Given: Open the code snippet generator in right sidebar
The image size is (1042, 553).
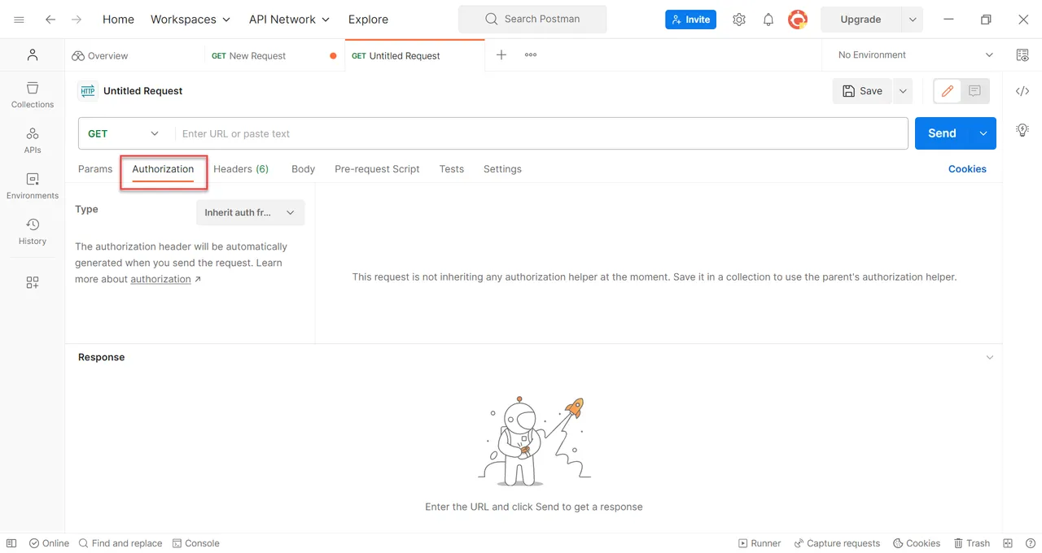Looking at the screenshot, I should (x=1022, y=91).
